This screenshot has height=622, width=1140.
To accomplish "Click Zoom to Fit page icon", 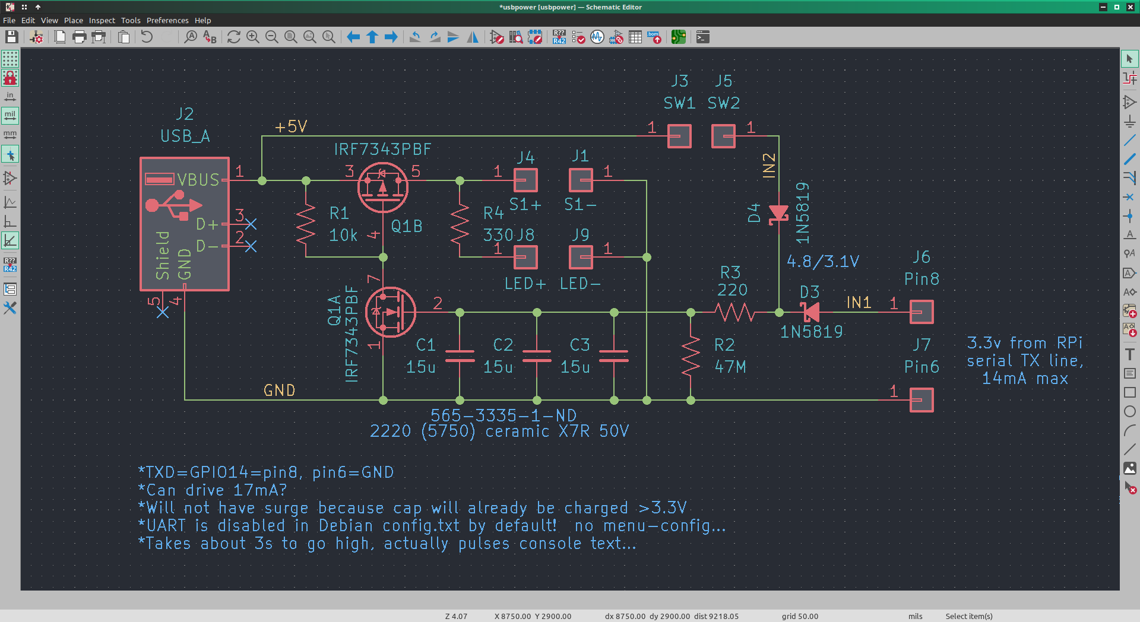I will click(x=291, y=37).
